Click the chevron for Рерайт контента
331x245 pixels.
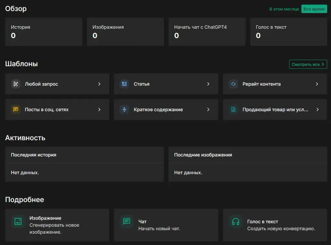317,84
